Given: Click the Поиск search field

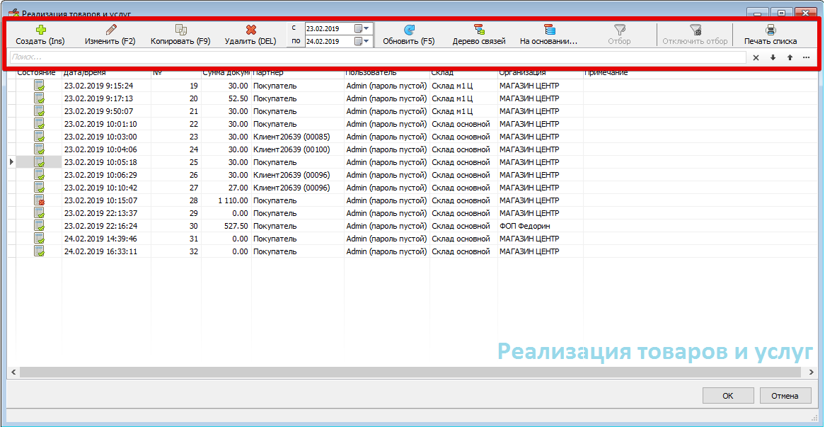Looking at the screenshot, I should tap(378, 57).
